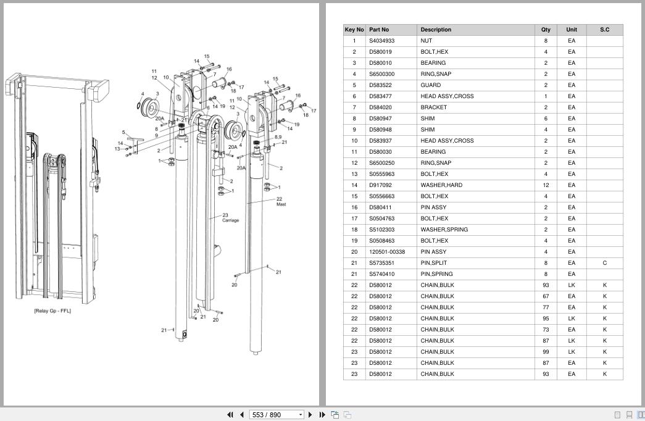Click the greyed next-view icon
645x421 pixels.
347,415
